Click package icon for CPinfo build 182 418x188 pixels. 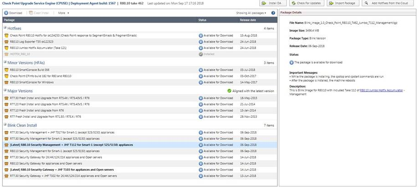(x=6, y=76)
